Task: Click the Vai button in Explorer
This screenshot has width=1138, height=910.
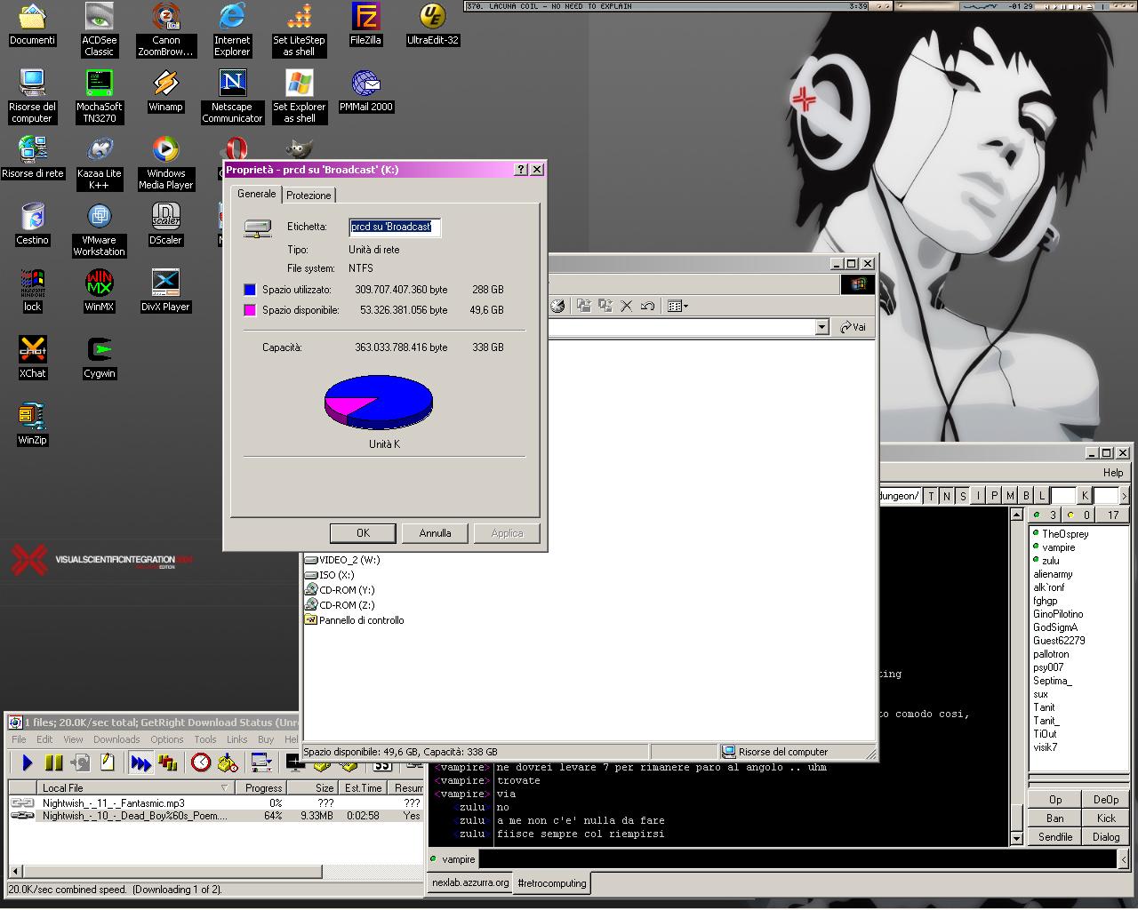Action: 853,327
